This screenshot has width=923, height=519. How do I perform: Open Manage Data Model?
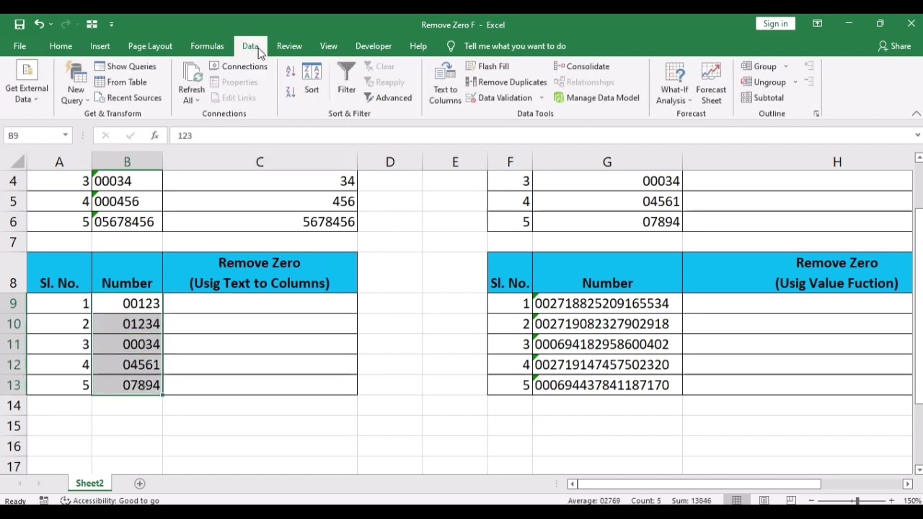click(596, 98)
